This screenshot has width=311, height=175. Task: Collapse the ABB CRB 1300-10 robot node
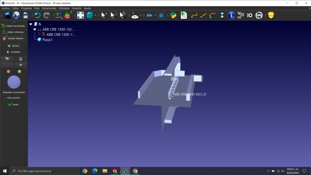(35, 29)
